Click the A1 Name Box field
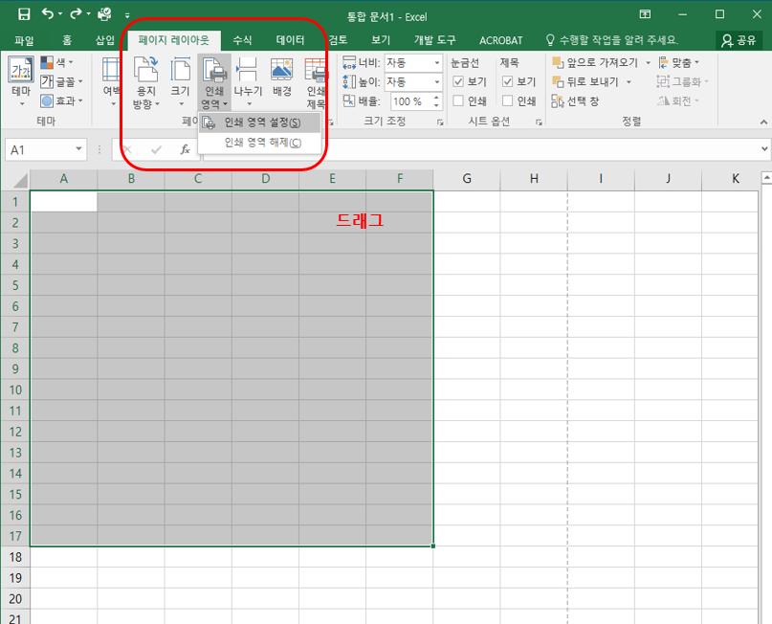This screenshot has width=772, height=624. (39, 149)
